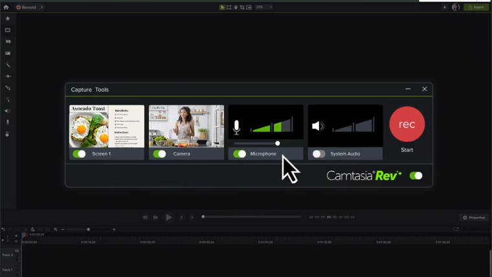The width and height of the screenshot is (492, 277).
Task: Open the Favorites star panel in sidebar
Action: (x=8, y=19)
